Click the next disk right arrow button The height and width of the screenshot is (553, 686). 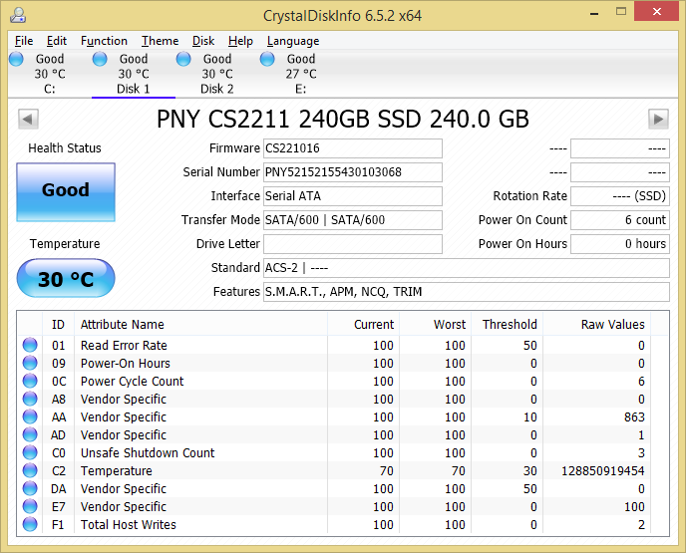657,120
